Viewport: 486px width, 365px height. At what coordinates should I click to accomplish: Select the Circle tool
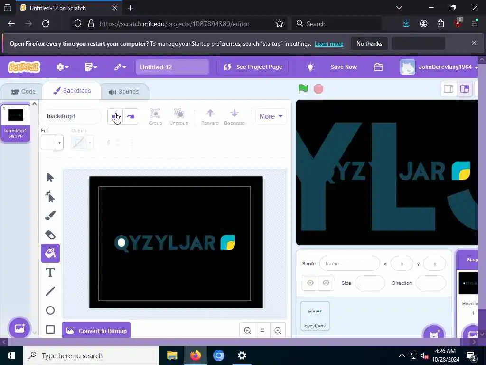50,310
